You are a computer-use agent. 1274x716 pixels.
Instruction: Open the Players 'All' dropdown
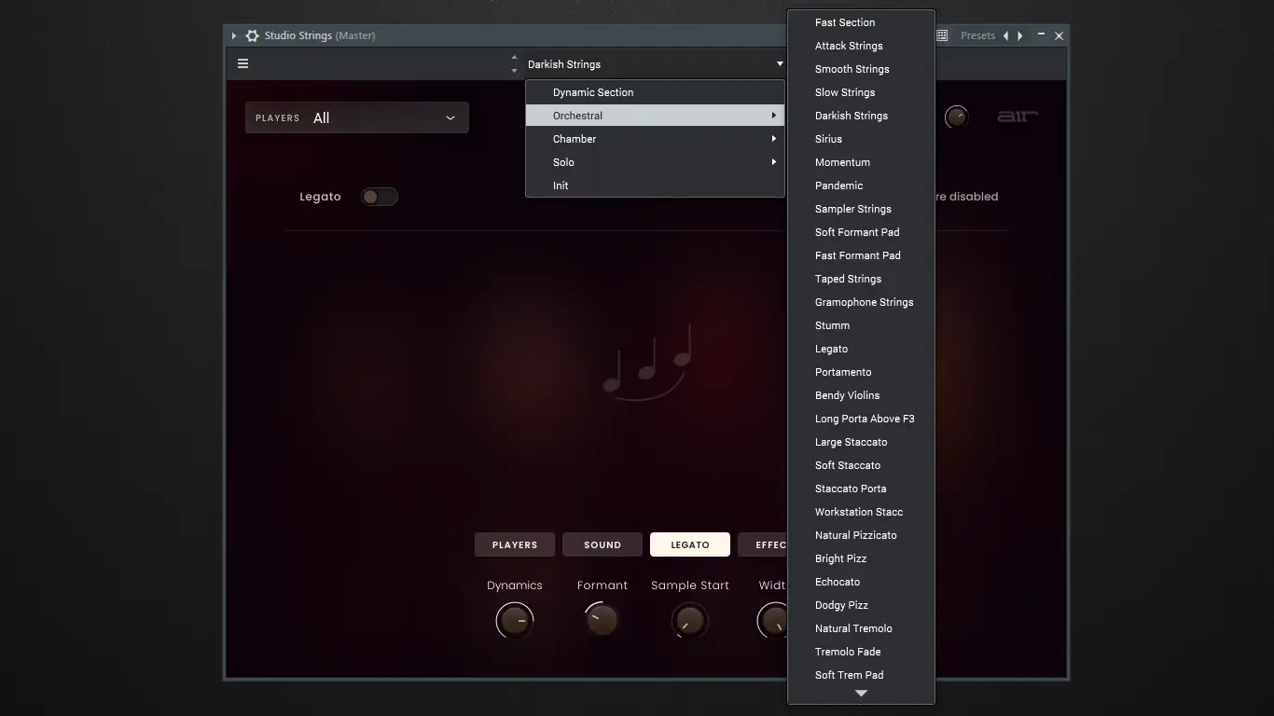[x=357, y=117]
